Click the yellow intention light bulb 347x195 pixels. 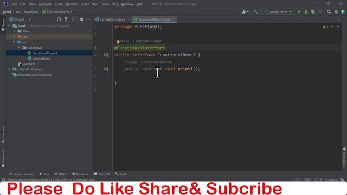(x=118, y=42)
